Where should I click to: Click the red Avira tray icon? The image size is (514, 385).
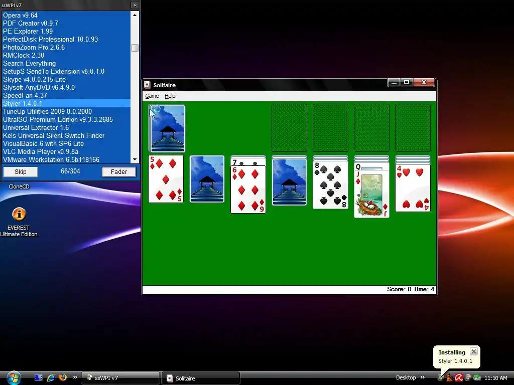point(459,378)
